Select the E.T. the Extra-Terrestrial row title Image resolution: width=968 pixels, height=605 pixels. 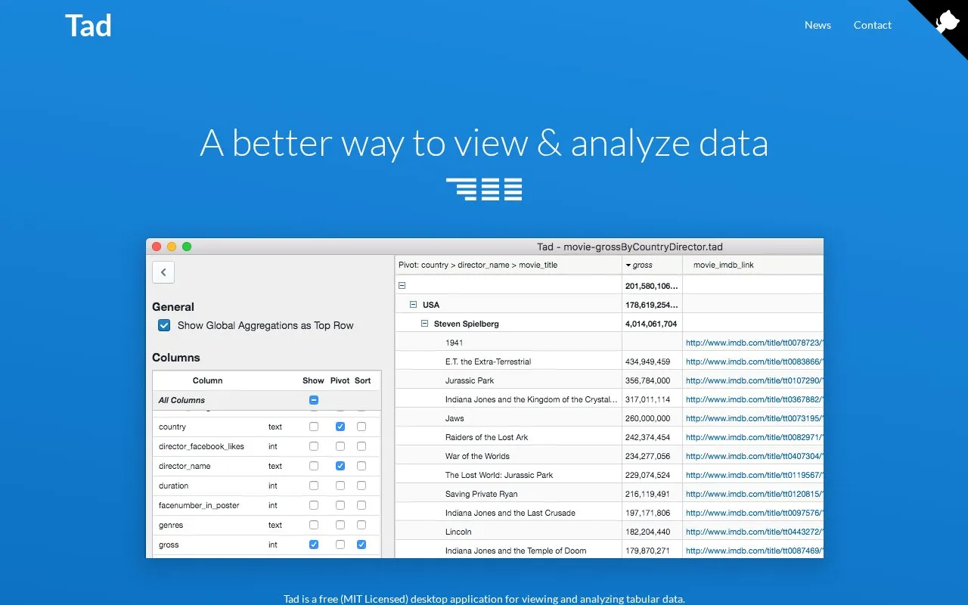pyautogui.click(x=488, y=361)
